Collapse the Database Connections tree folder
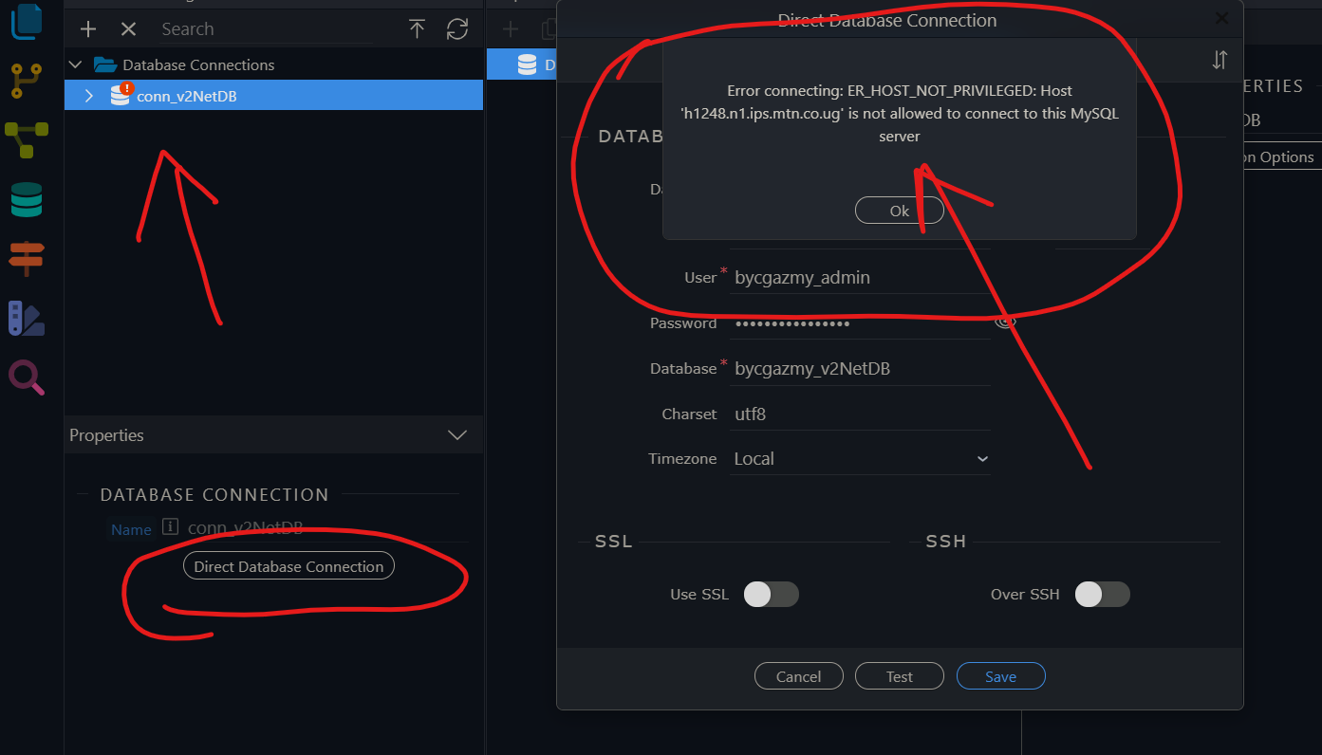1322x755 pixels. [76, 64]
